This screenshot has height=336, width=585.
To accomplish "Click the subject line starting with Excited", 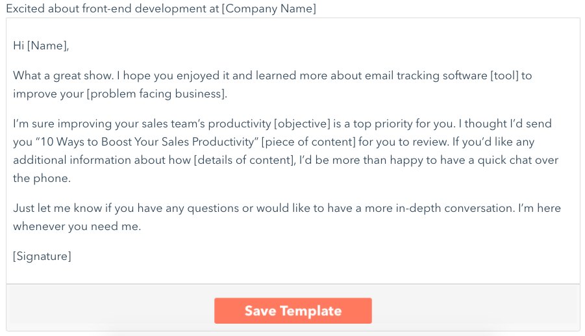I will 161,8.
